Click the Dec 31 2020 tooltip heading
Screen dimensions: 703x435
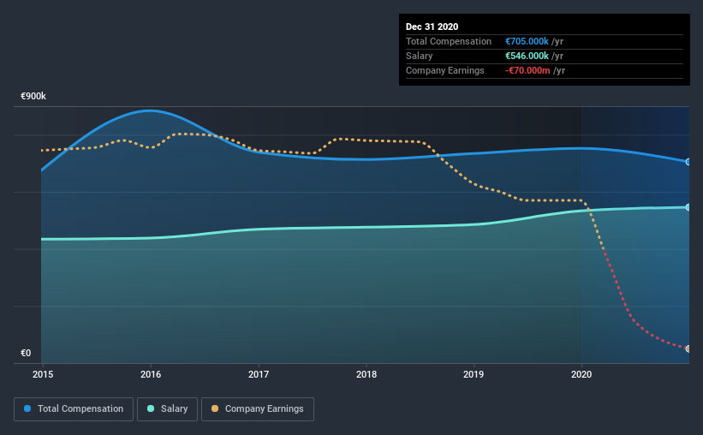pyautogui.click(x=432, y=27)
